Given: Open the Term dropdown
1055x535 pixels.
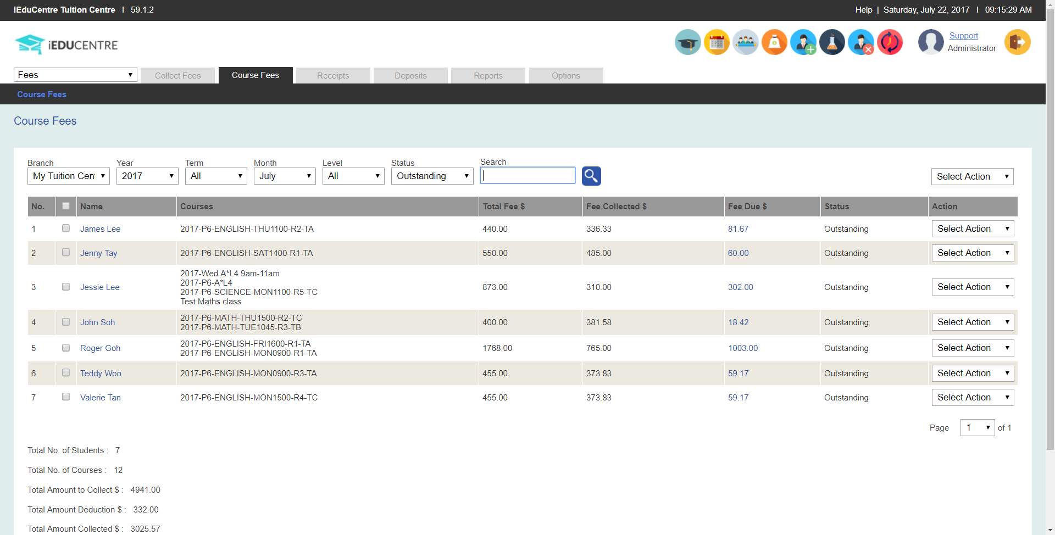Looking at the screenshot, I should pyautogui.click(x=216, y=176).
